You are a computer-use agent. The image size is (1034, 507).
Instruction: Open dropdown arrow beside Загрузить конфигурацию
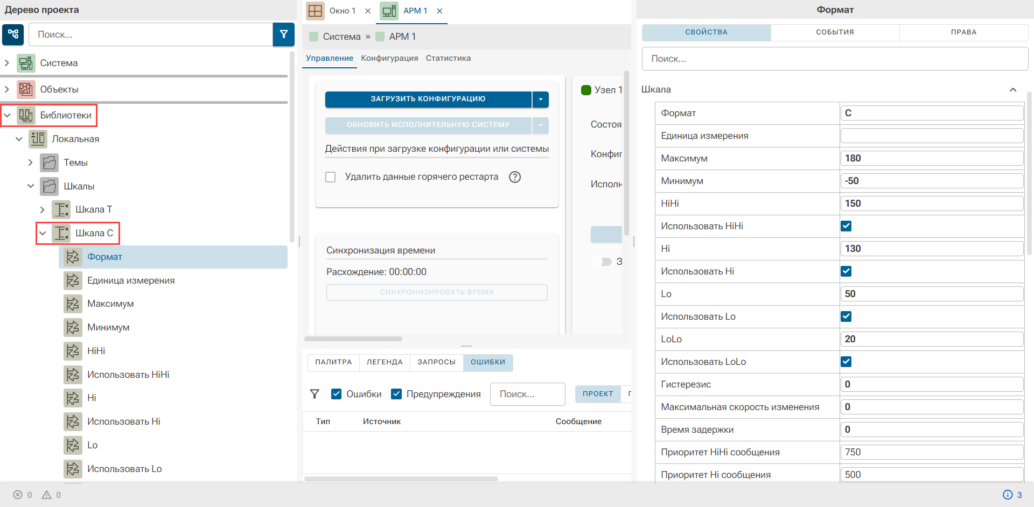point(541,99)
